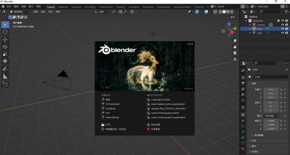
Task: Toggle camera view icon in viewport
Action: [235, 53]
